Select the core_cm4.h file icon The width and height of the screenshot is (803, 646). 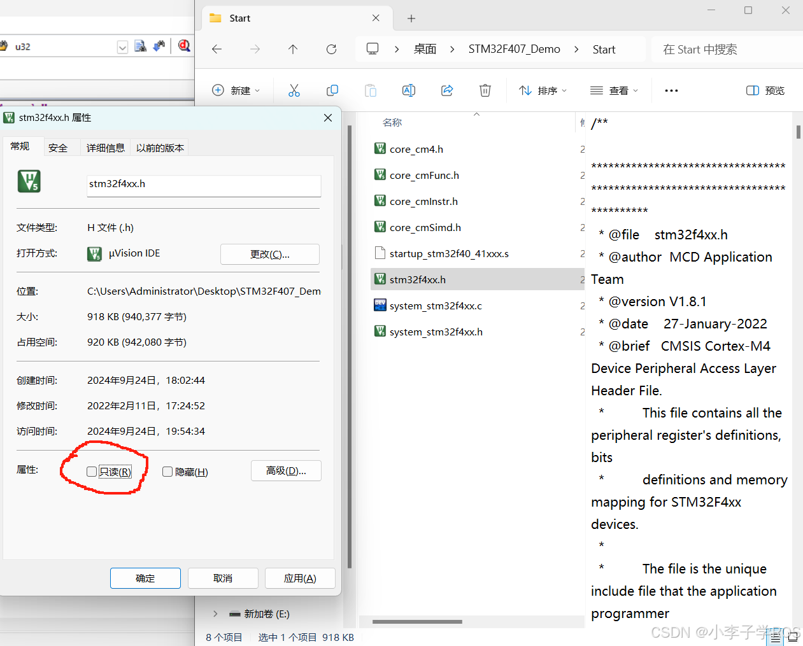(x=380, y=148)
